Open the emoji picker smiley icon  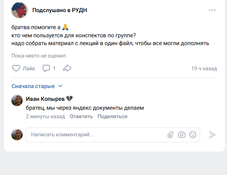click(x=193, y=135)
